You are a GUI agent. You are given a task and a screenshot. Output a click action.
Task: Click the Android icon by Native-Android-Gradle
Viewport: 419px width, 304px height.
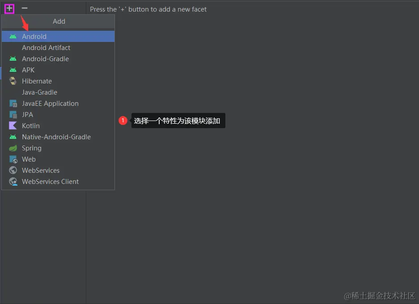pyautogui.click(x=13, y=137)
